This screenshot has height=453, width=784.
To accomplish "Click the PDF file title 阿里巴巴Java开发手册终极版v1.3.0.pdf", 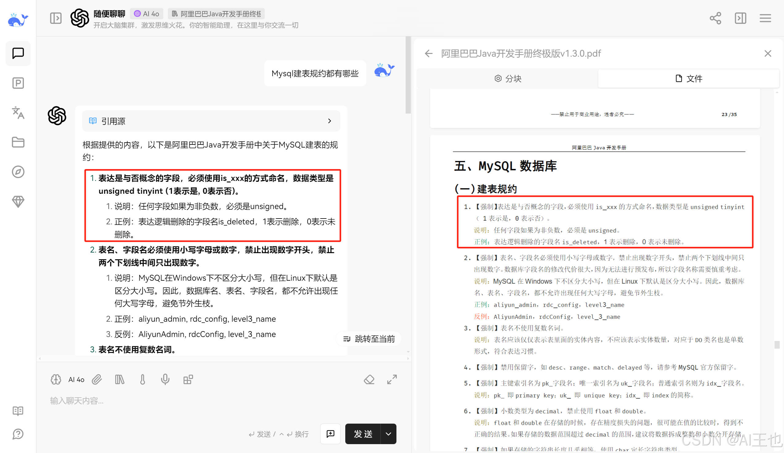I will click(521, 54).
